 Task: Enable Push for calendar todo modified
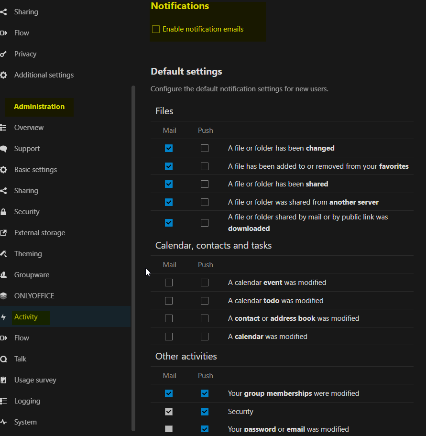pyautogui.click(x=205, y=301)
